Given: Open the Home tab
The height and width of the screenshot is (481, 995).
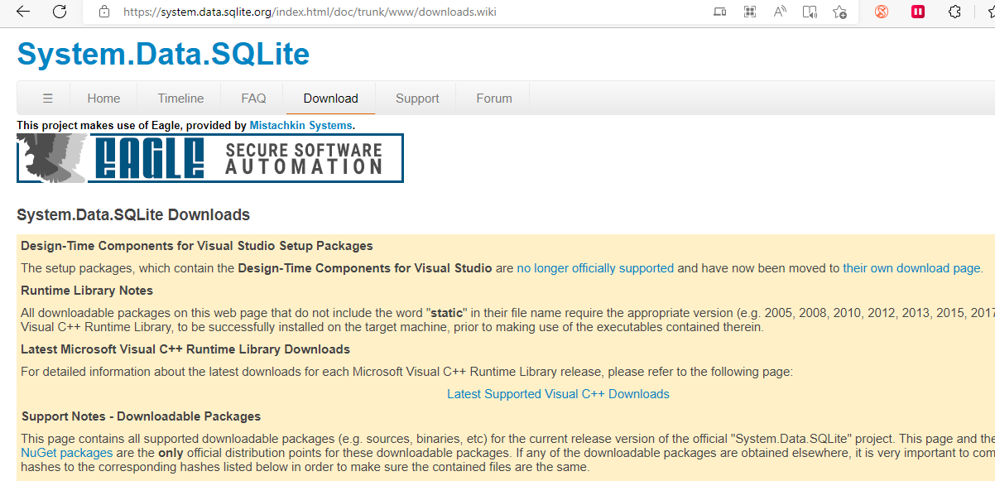Looking at the screenshot, I should (x=103, y=98).
